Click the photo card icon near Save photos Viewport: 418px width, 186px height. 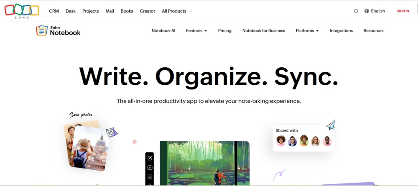112,132
